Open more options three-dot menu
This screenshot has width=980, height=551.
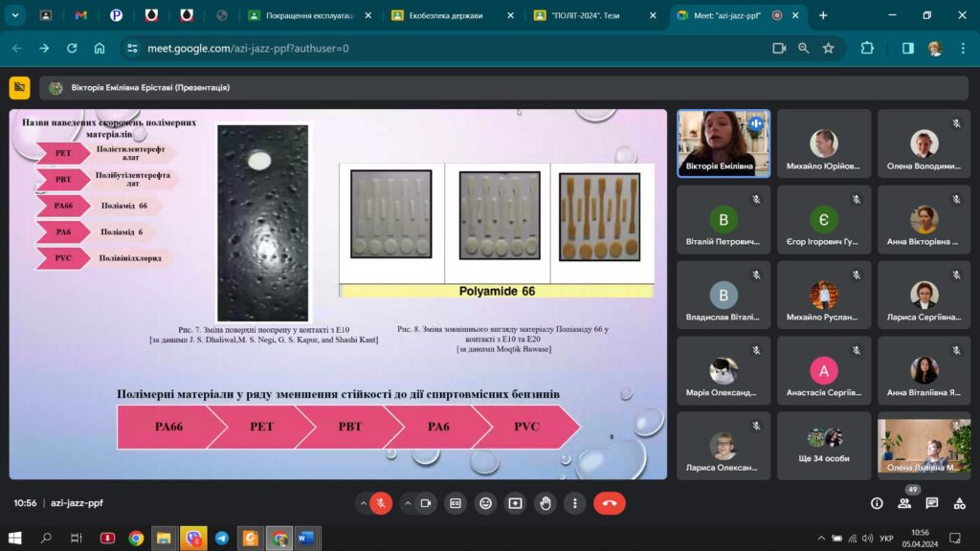click(574, 503)
